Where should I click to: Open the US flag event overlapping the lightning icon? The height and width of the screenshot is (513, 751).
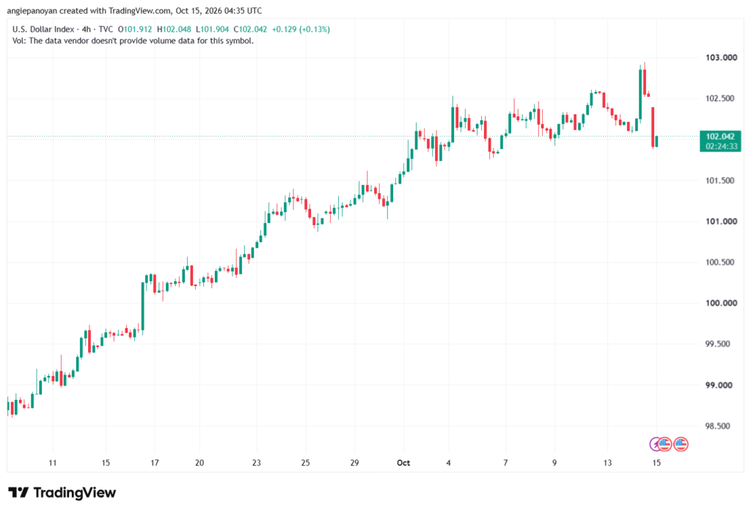click(664, 444)
